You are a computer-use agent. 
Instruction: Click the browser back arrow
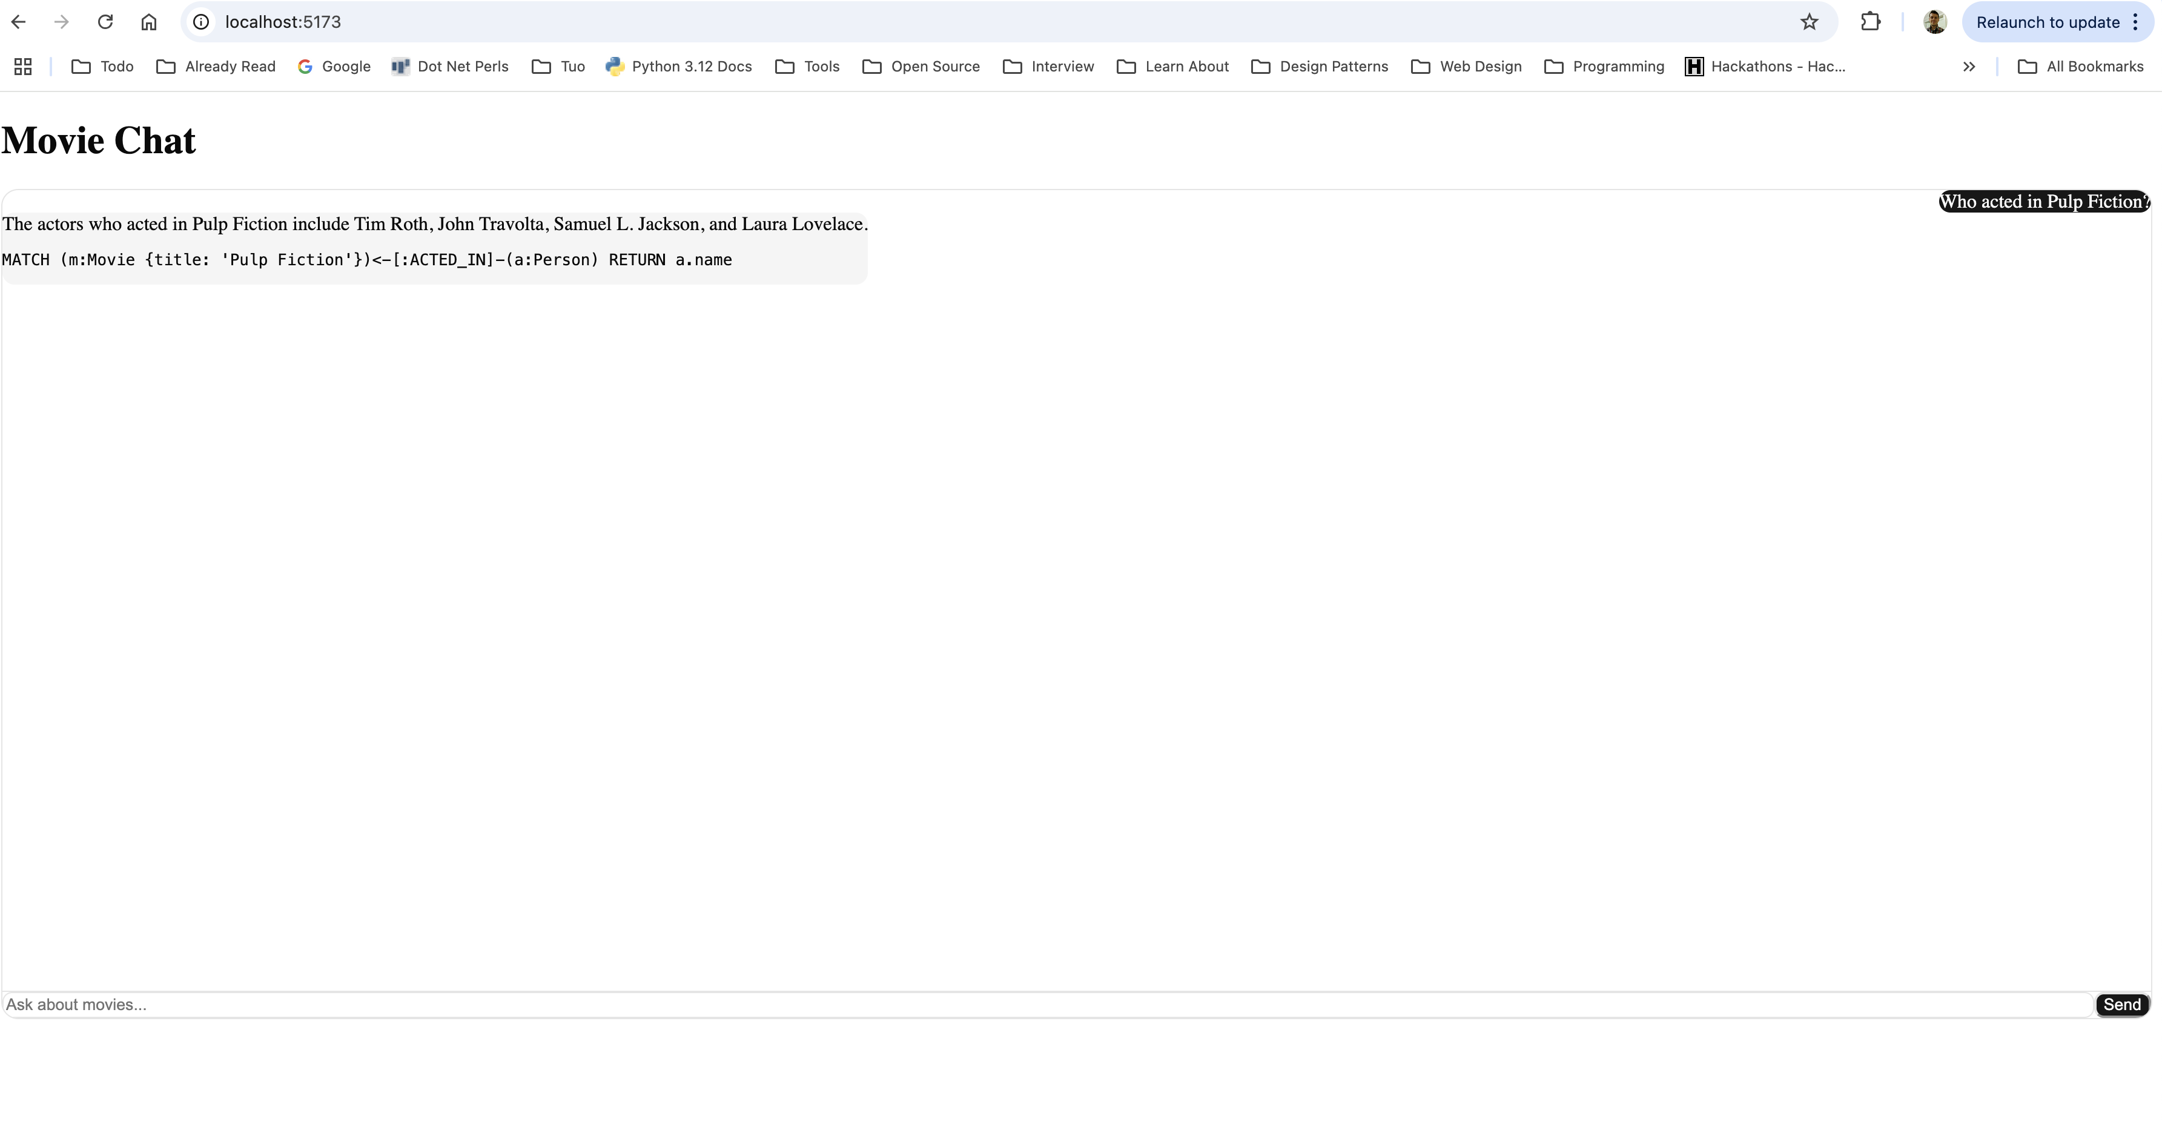[18, 22]
